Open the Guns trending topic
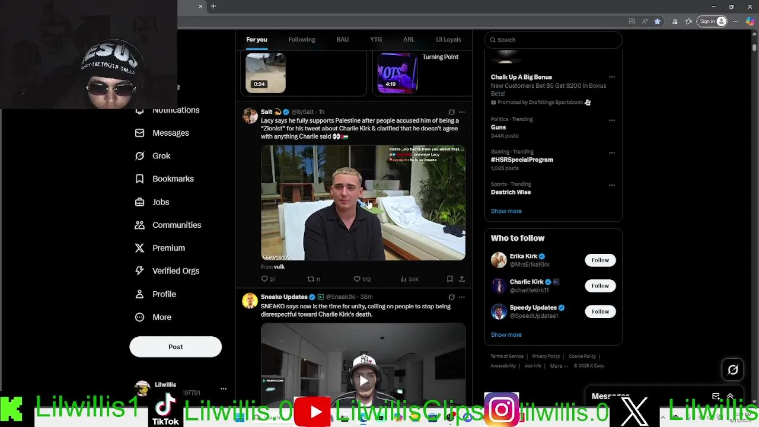The image size is (759, 427). coord(498,128)
